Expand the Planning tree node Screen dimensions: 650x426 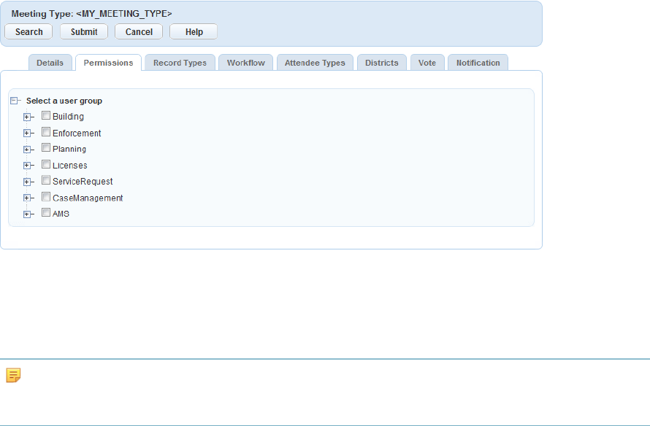coord(27,150)
